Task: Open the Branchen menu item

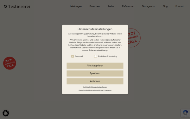Action: click(x=95, y=6)
